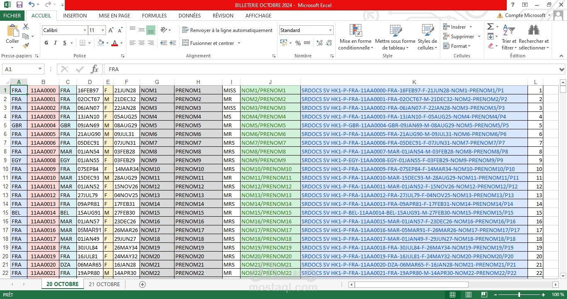Open the font size 11 dropdown
The width and height of the screenshot is (567, 299).
coord(103,30)
